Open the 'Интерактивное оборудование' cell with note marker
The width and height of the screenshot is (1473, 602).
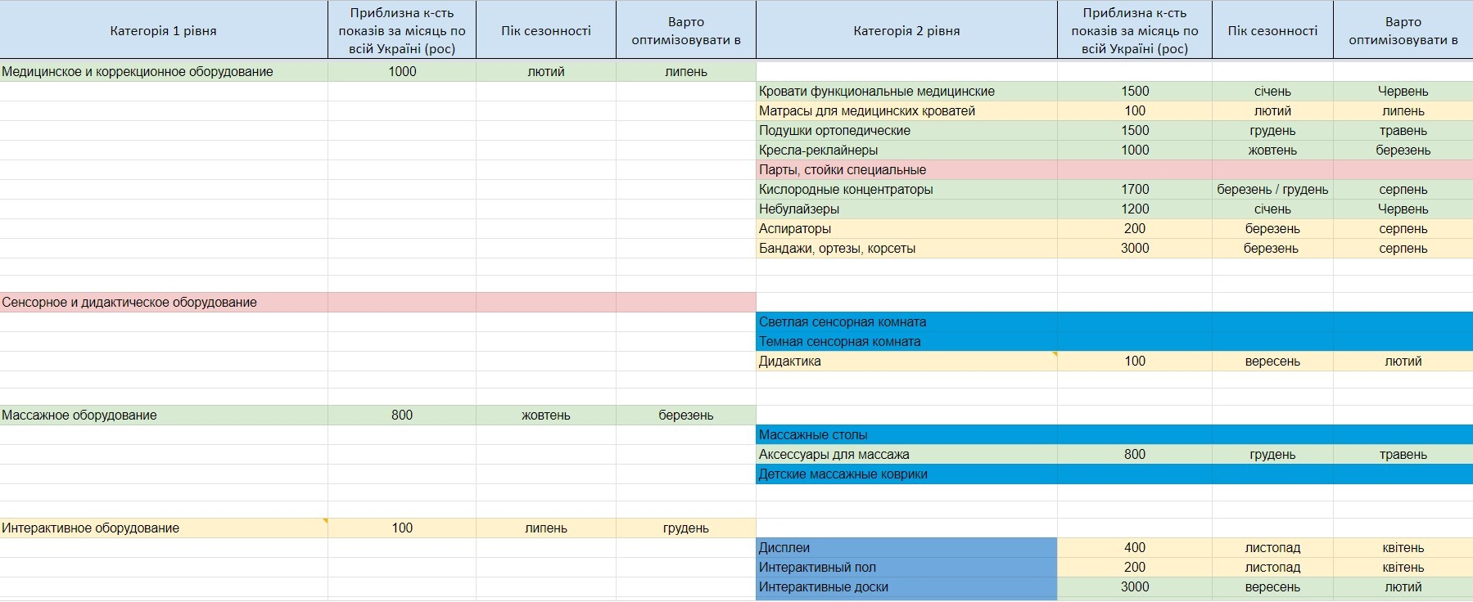click(164, 528)
